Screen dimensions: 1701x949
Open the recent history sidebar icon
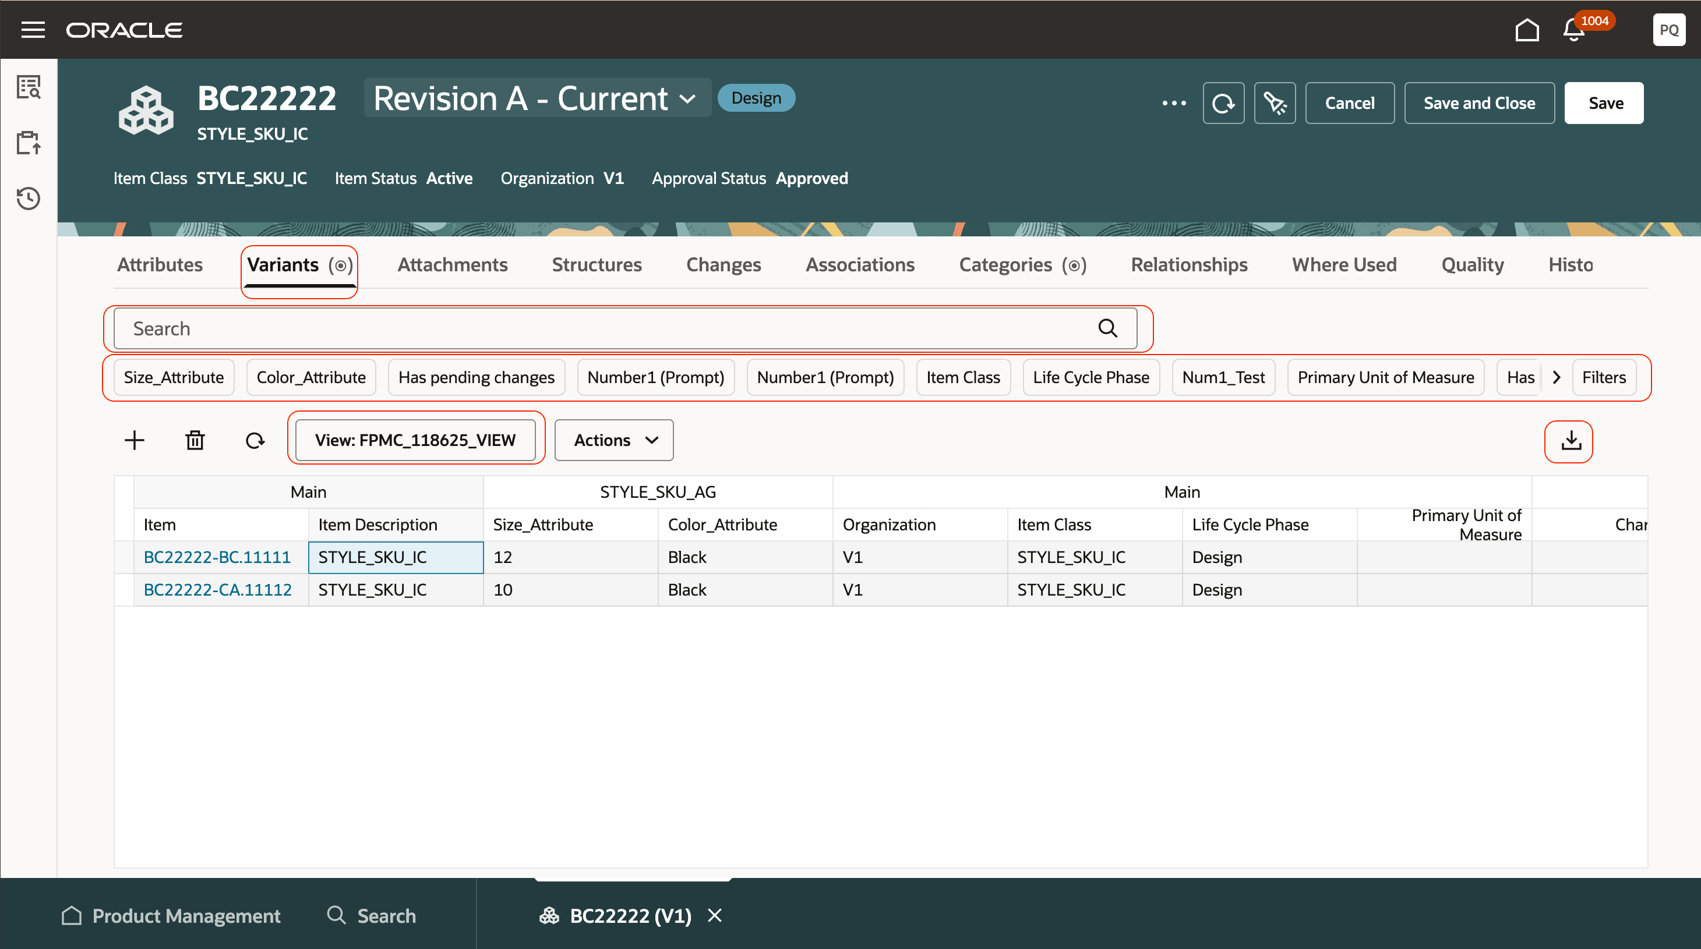(x=29, y=198)
